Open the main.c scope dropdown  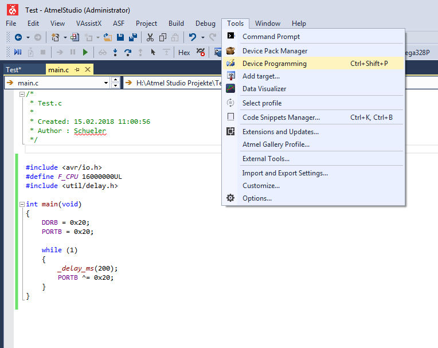[105, 83]
